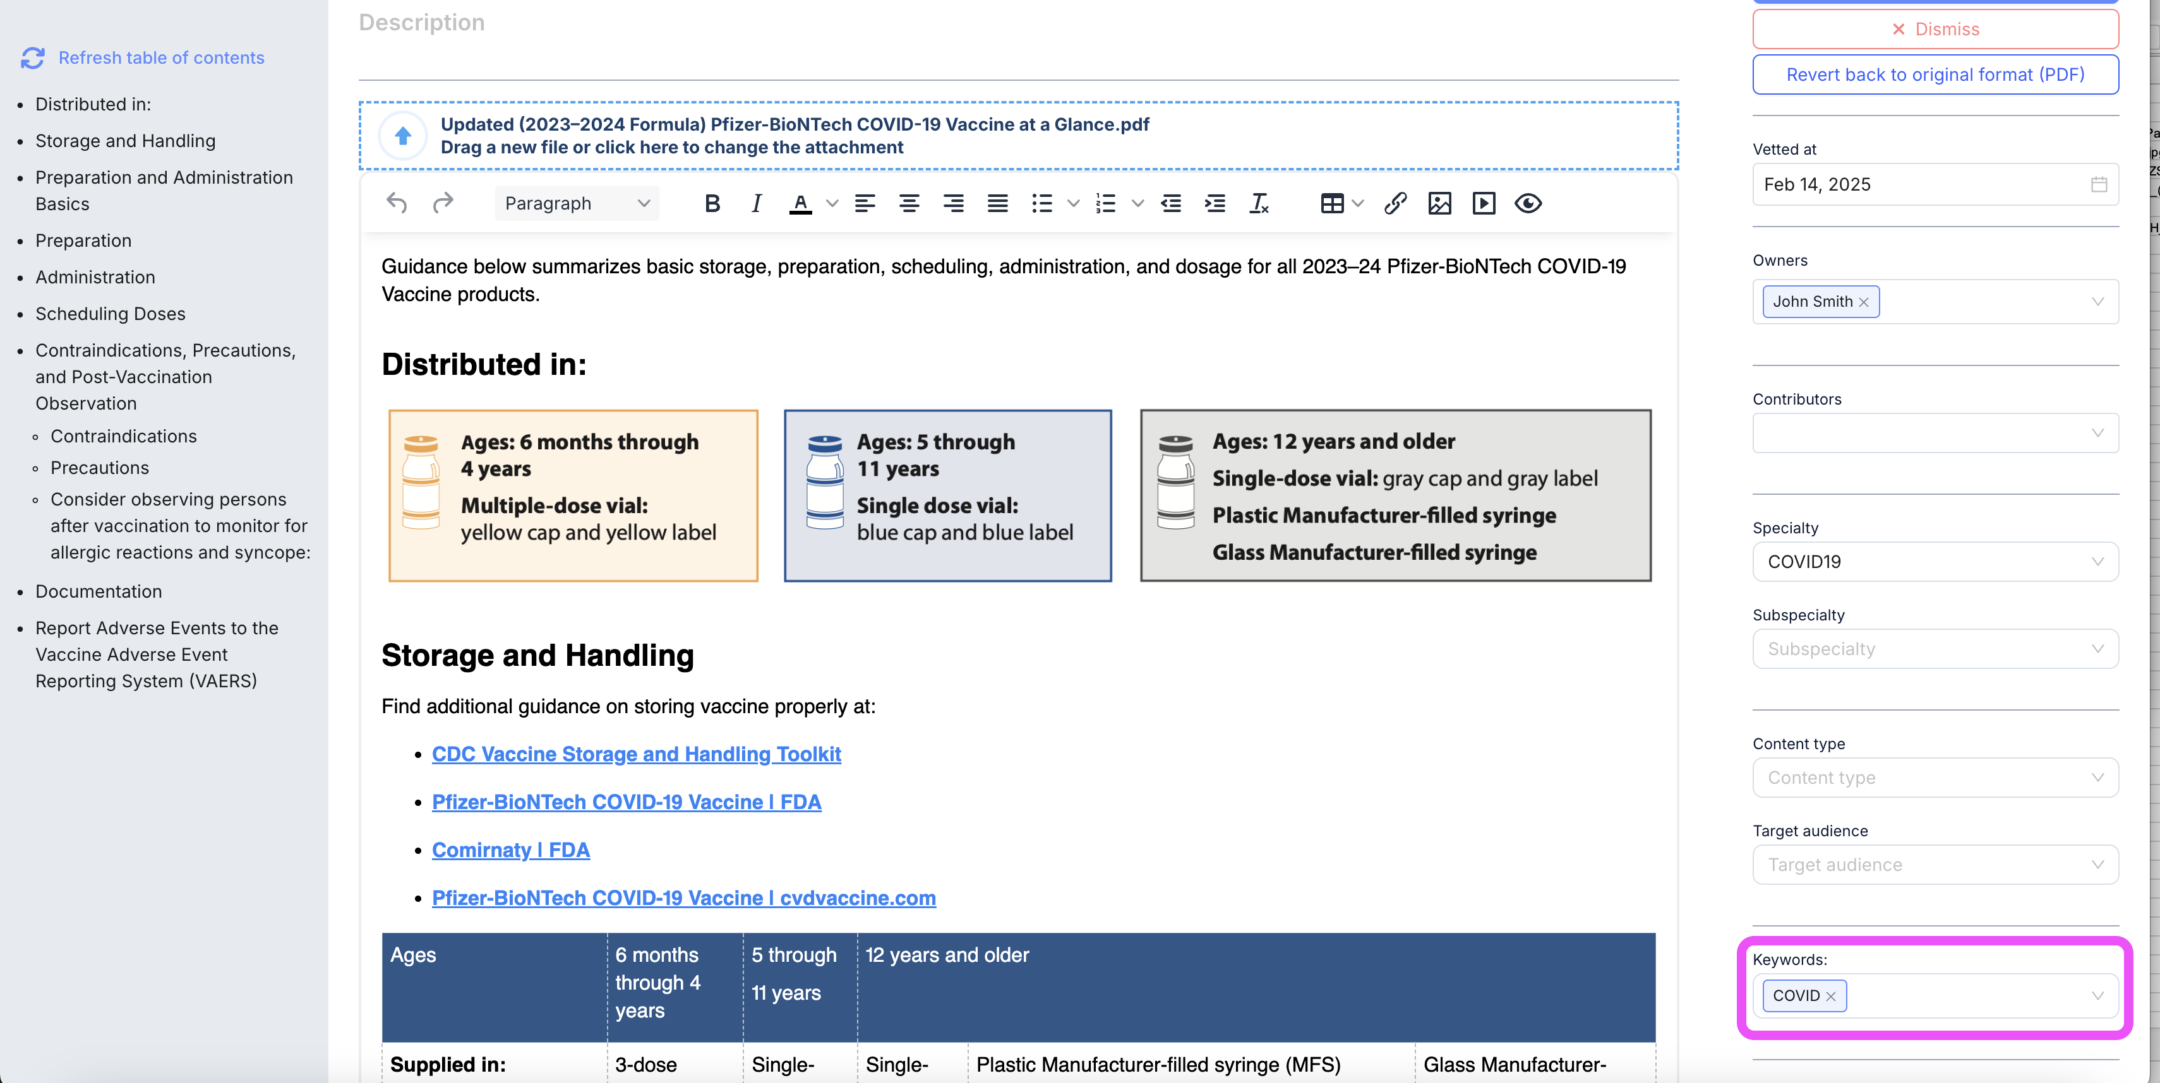Toggle italic formatting
The image size is (2160, 1083).
click(x=757, y=203)
